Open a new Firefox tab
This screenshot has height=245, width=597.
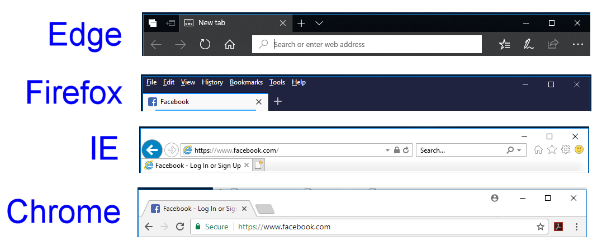[x=278, y=101]
